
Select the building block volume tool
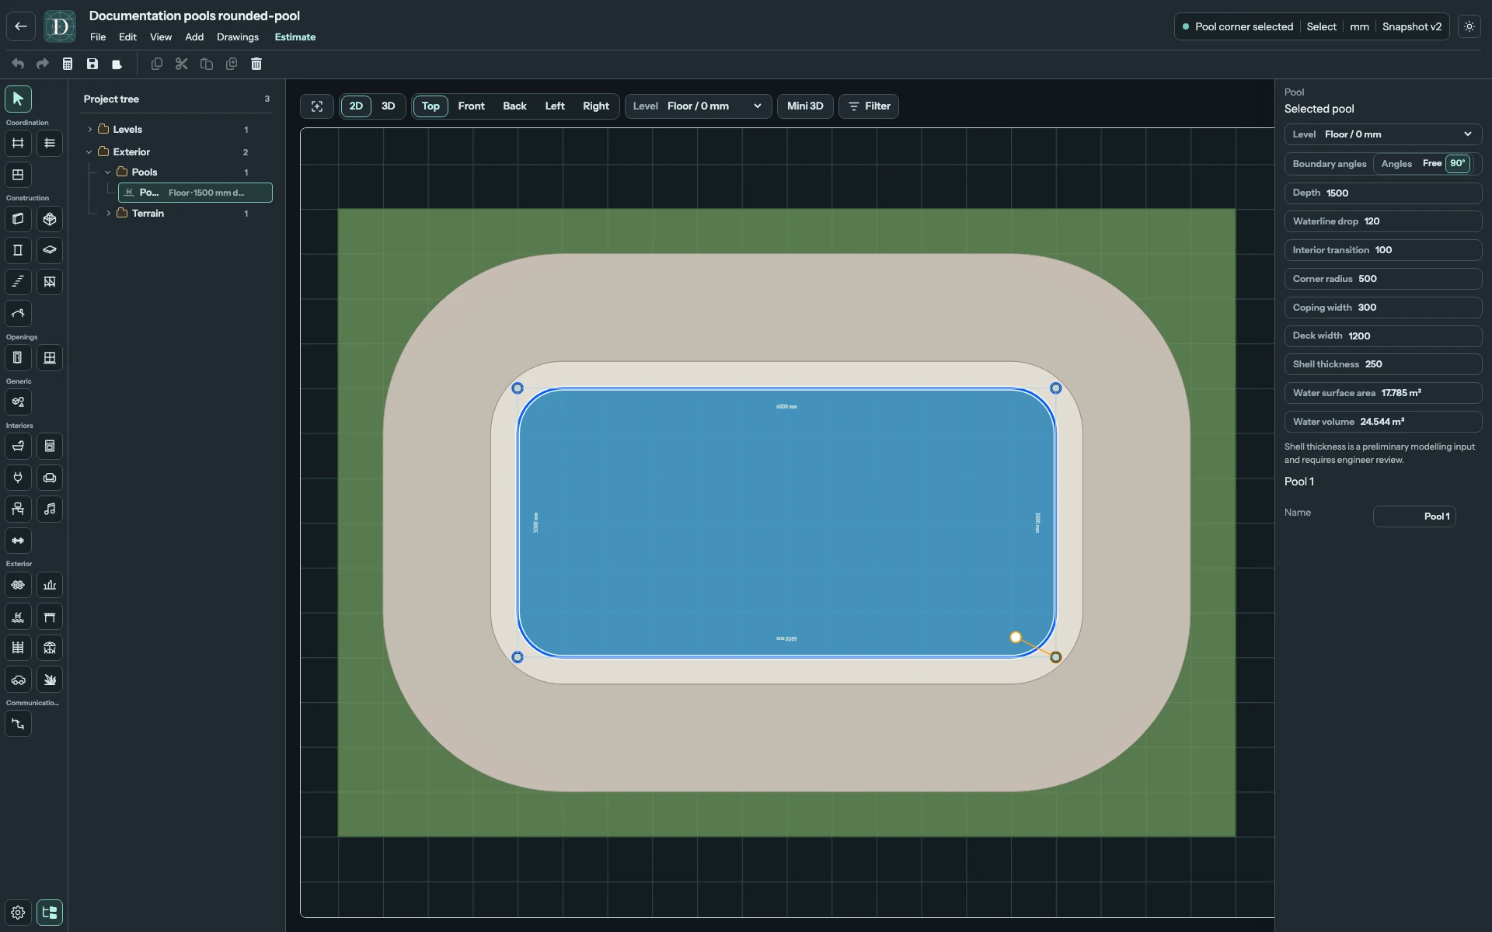50,219
